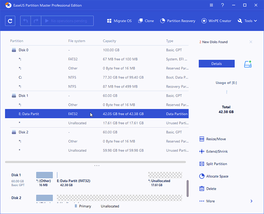This screenshot has width=264, height=214.
Task: Click the Resize/Move action
Action: pyautogui.click(x=216, y=139)
